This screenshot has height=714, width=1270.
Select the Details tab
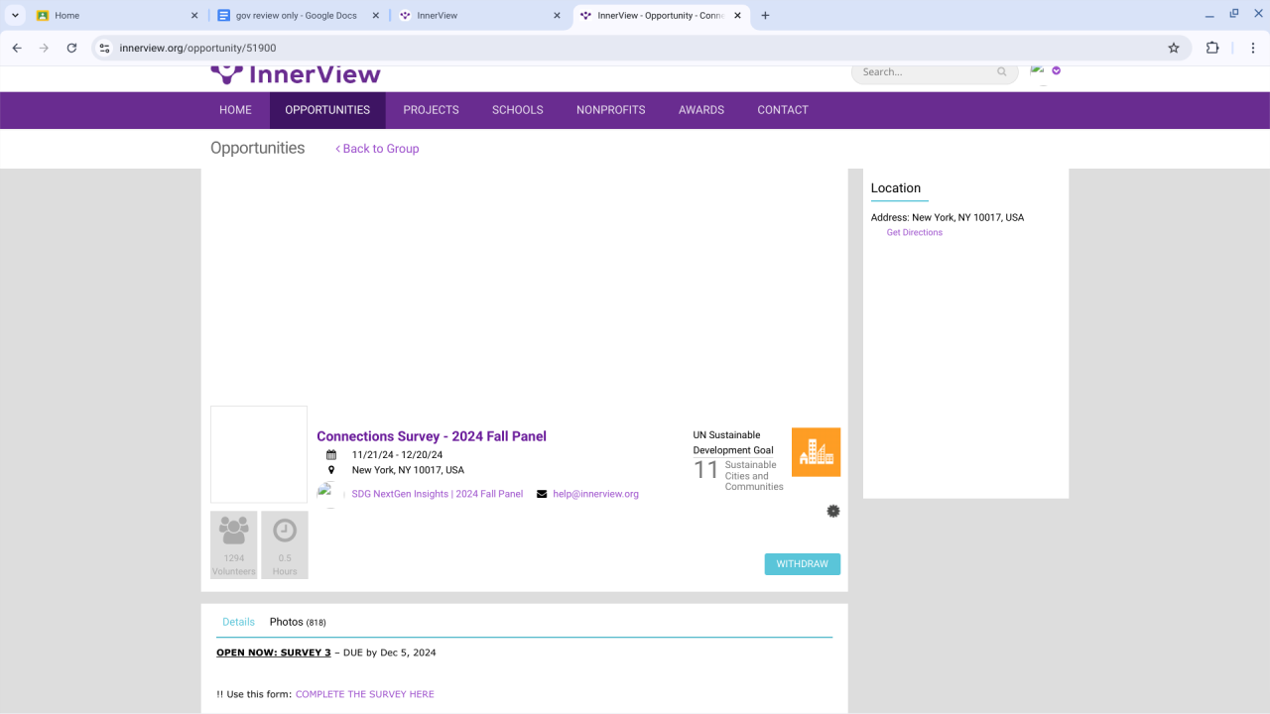click(x=238, y=622)
